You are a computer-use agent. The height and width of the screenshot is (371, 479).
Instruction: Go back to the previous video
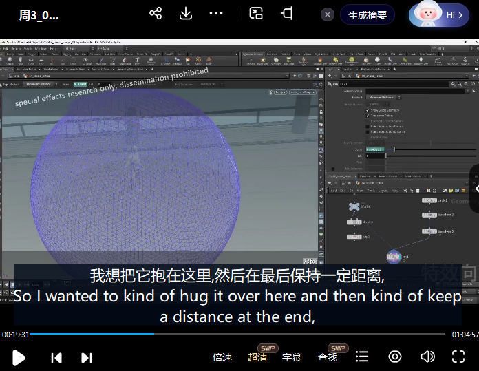pyautogui.click(x=56, y=357)
